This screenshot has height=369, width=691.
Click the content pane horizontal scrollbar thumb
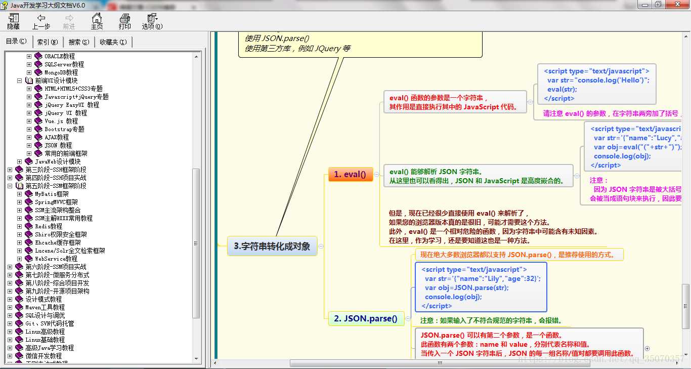440,363
